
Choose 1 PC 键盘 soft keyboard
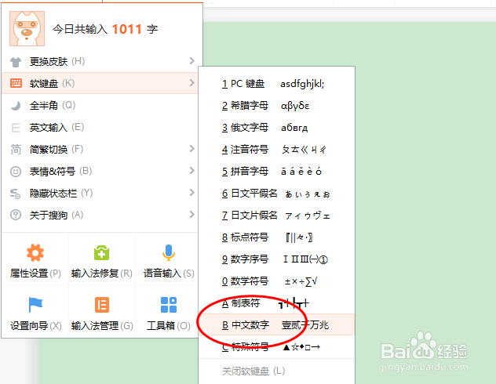277,84
